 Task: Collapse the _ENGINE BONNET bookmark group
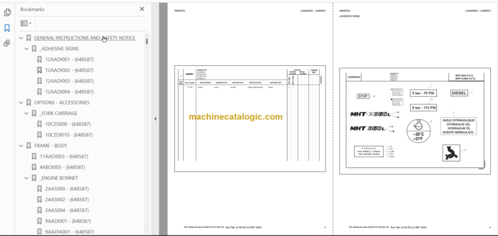(x=27, y=178)
